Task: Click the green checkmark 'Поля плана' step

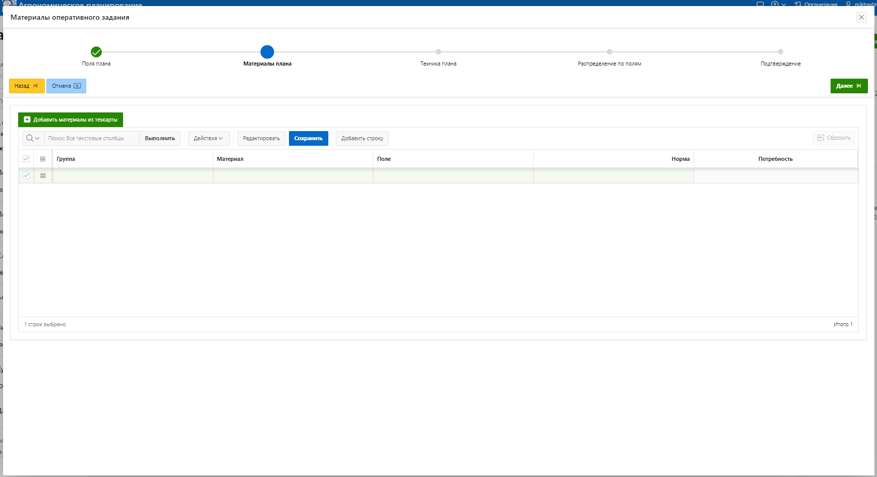Action: [x=96, y=52]
